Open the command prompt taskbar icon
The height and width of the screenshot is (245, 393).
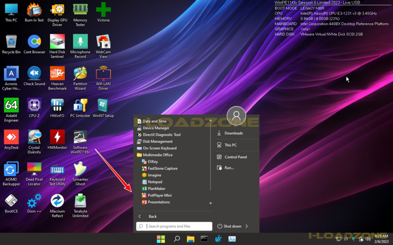(204, 239)
